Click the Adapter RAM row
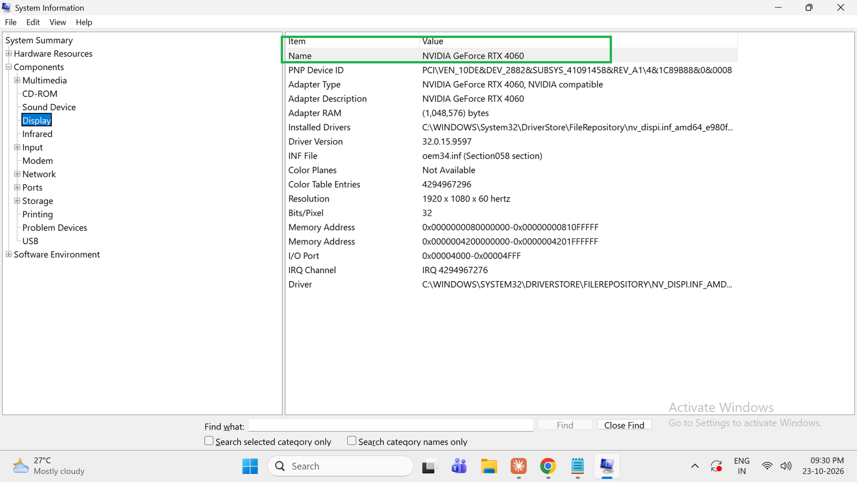This screenshot has width=857, height=482. point(512,113)
